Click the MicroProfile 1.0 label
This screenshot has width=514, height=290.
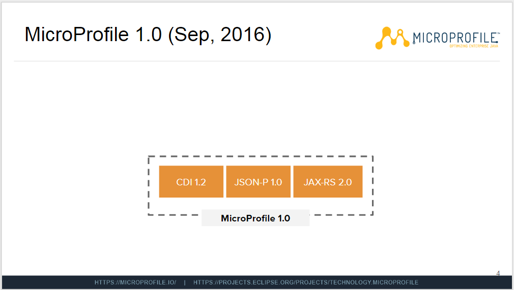(255, 218)
